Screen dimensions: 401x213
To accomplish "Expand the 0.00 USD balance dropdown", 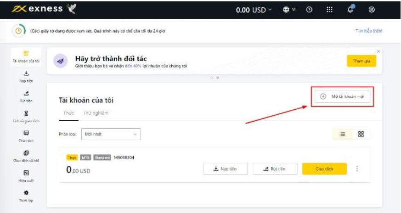I will click(x=254, y=10).
